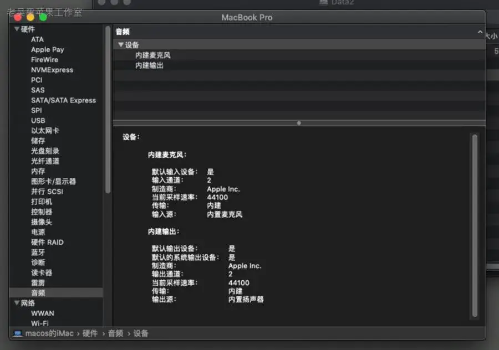Select Apple Pay in the sidebar
499x350 pixels.
tap(48, 50)
